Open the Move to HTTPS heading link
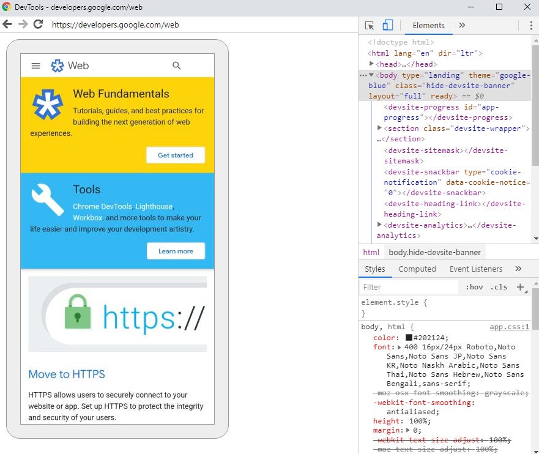 pyautogui.click(x=67, y=374)
